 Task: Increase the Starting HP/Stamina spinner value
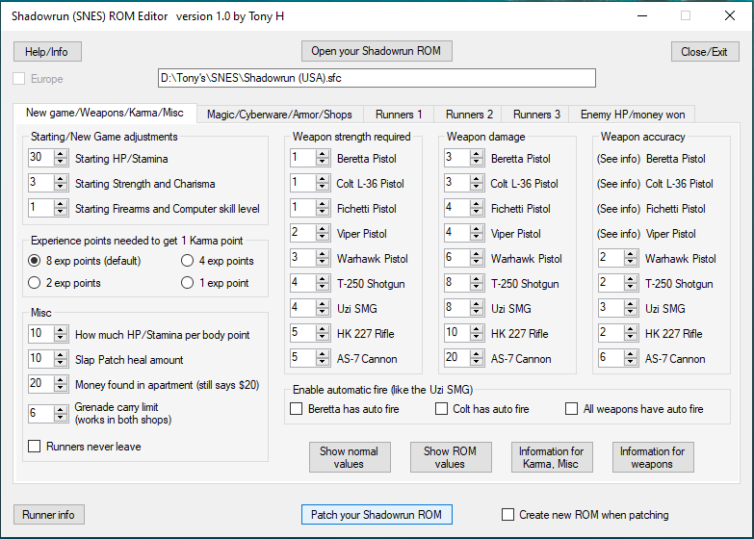[62, 154]
